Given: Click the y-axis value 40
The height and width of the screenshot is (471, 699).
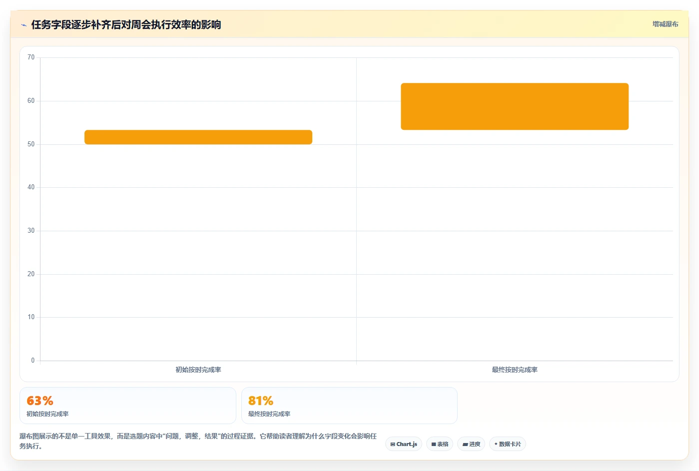Looking at the screenshot, I should [31, 187].
